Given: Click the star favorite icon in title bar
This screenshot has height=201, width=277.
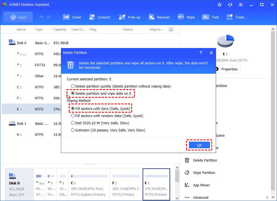Looking at the screenshot, I should tap(220, 5).
